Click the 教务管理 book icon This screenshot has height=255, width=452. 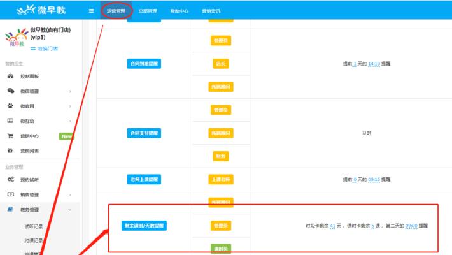(10, 209)
